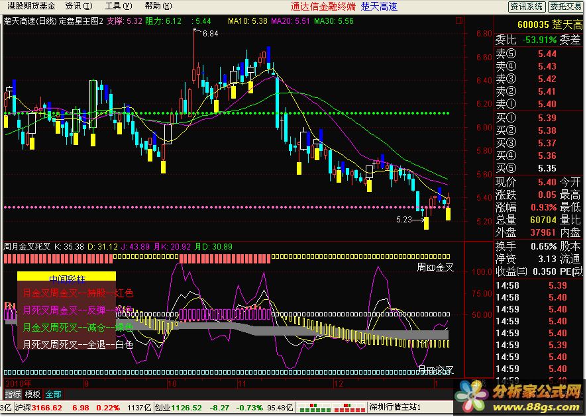The image size is (587, 417).
Task: Click the MA20: 5.51 indicator label
Action: [290, 21]
